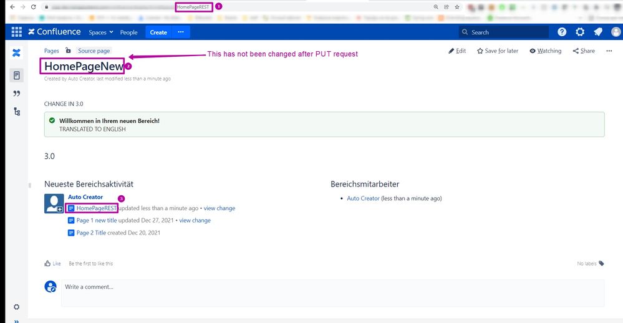Click the commenter avatar icon

tap(51, 286)
